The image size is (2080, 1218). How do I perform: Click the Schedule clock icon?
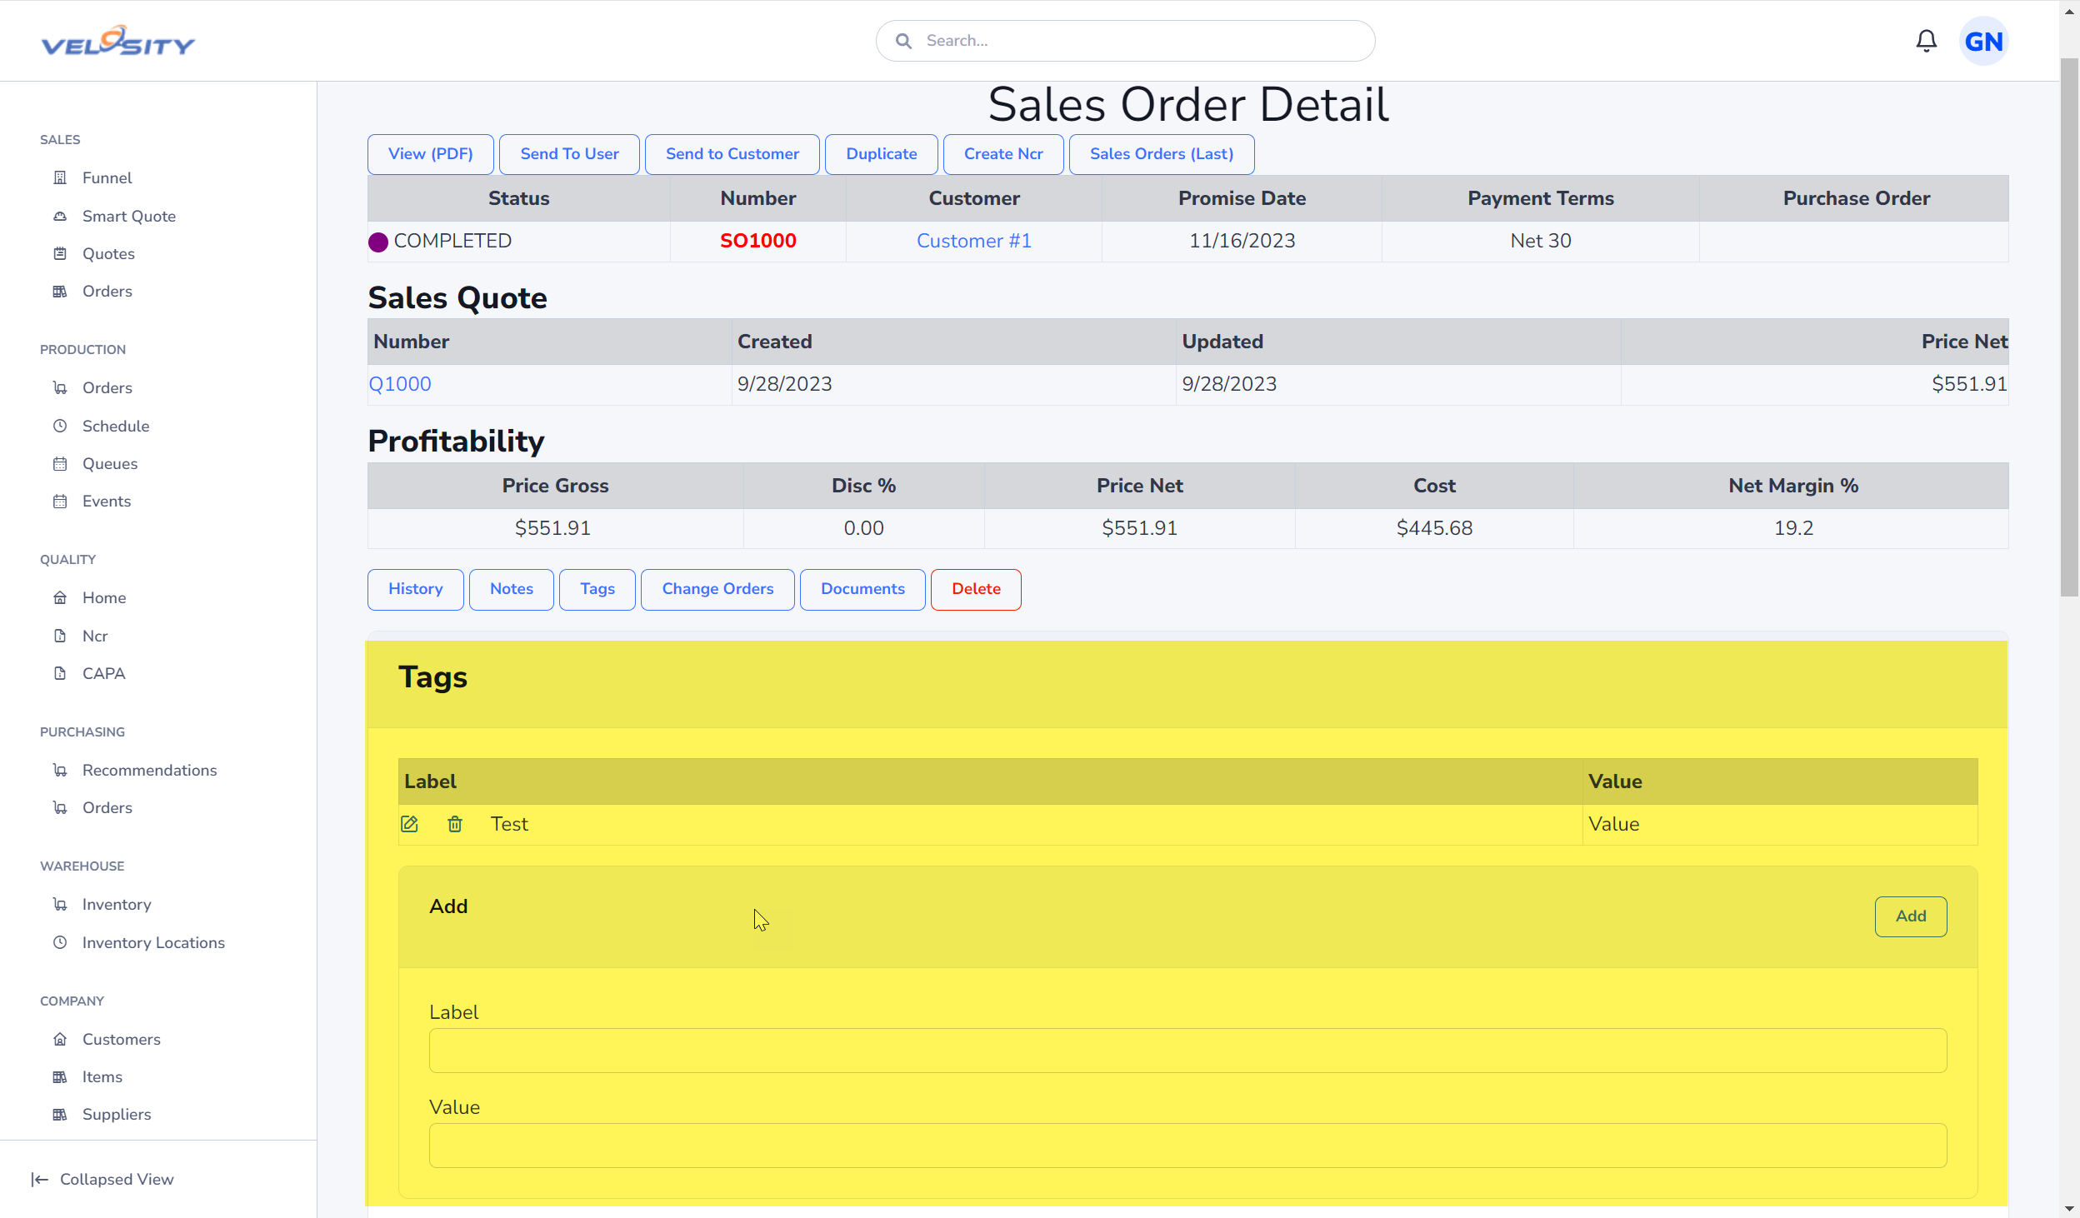tap(60, 426)
